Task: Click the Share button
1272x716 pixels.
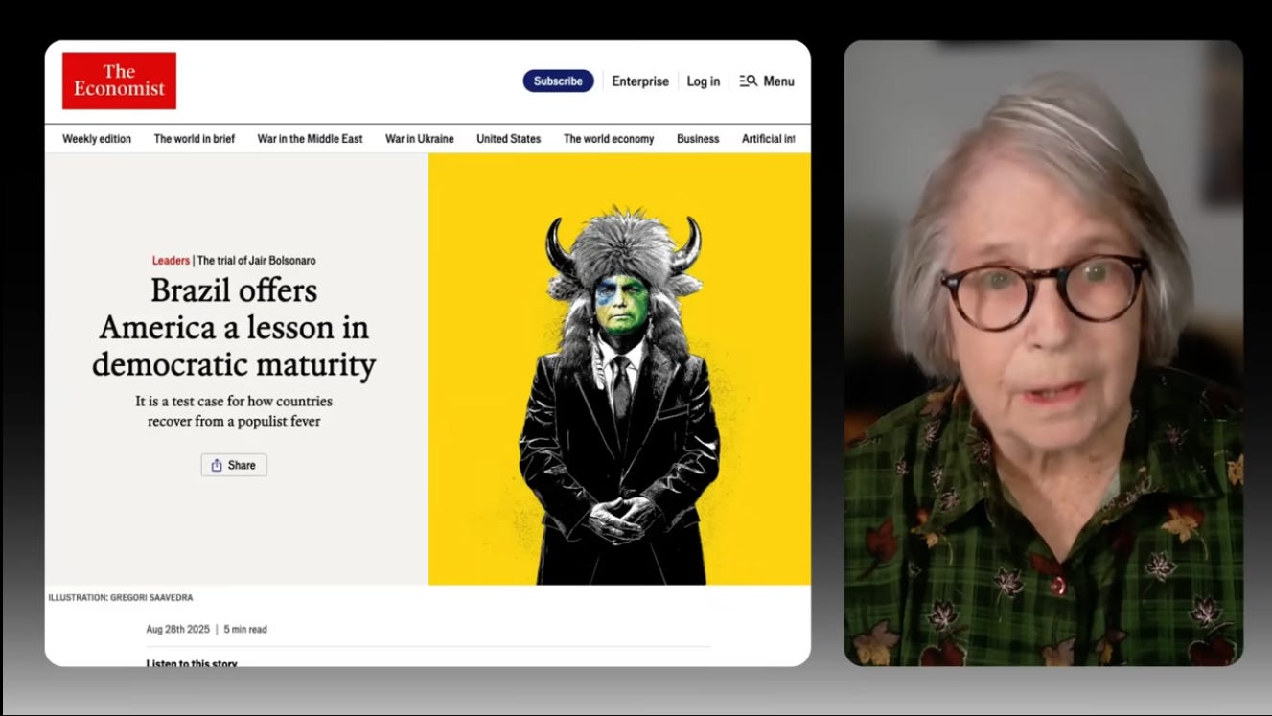Action: pos(234,465)
